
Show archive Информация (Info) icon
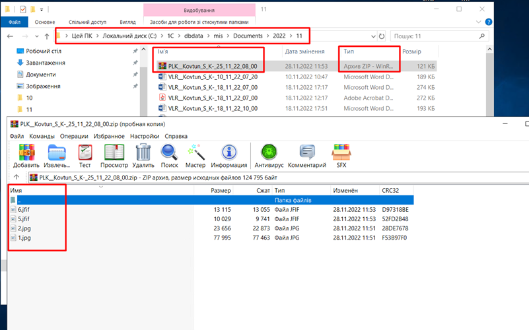tap(229, 156)
